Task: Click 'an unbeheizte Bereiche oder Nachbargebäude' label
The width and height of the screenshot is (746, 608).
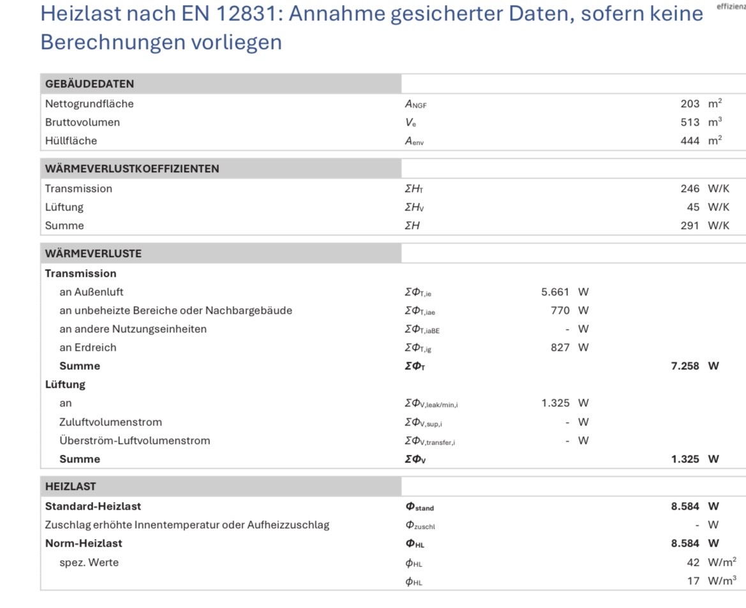Action: point(175,311)
